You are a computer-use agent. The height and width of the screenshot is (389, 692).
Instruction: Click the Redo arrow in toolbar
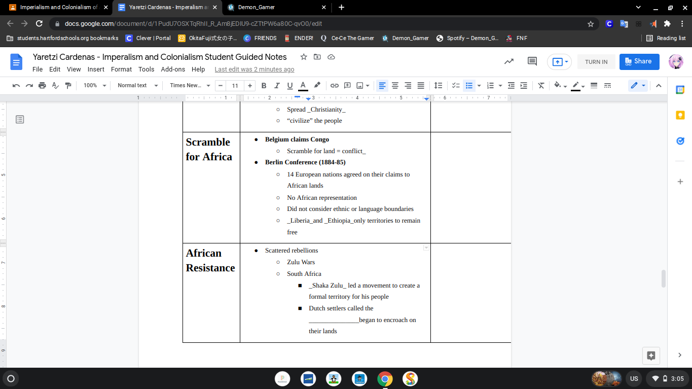29,86
